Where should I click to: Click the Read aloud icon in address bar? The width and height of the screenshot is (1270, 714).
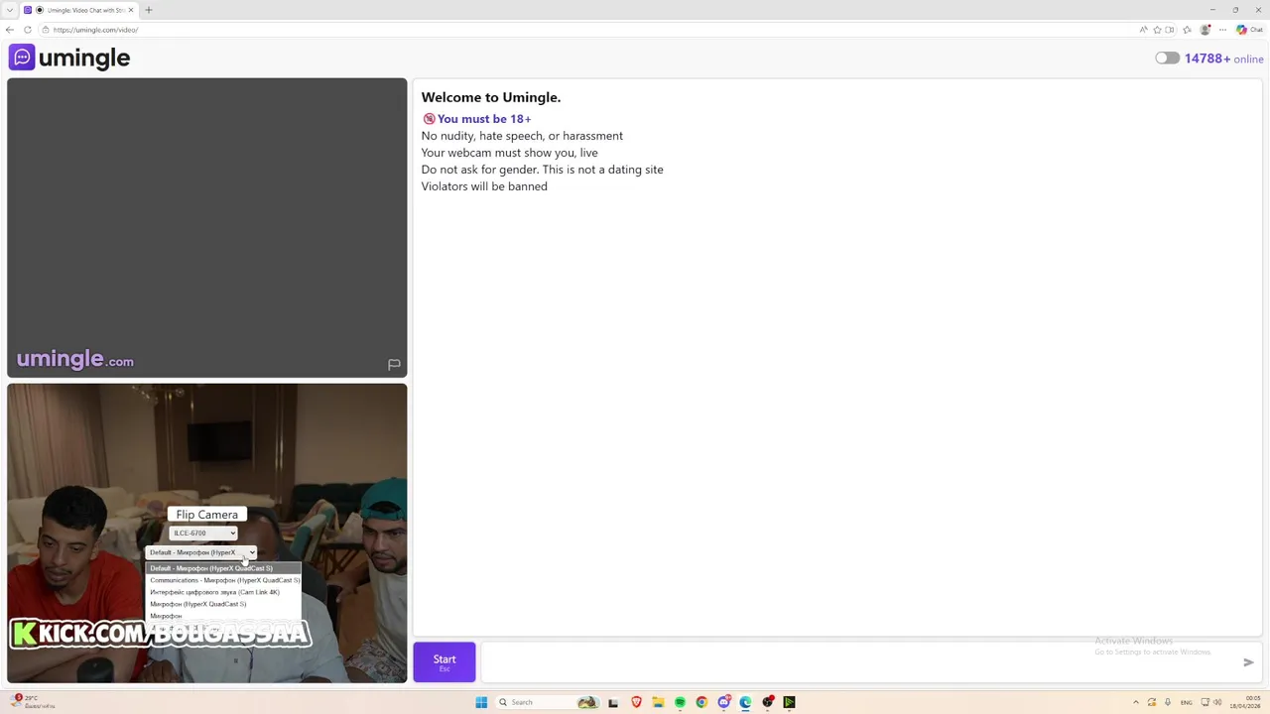coord(1144,30)
